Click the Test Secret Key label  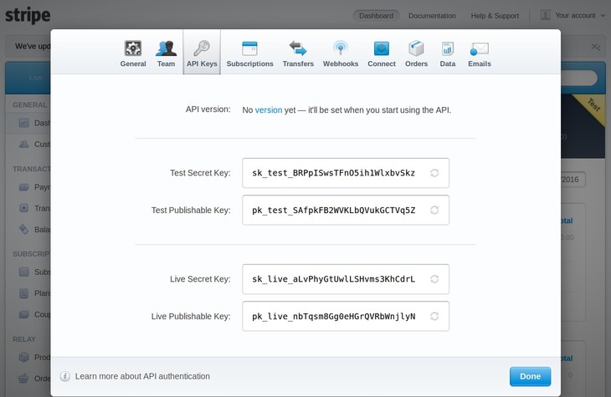(x=200, y=173)
